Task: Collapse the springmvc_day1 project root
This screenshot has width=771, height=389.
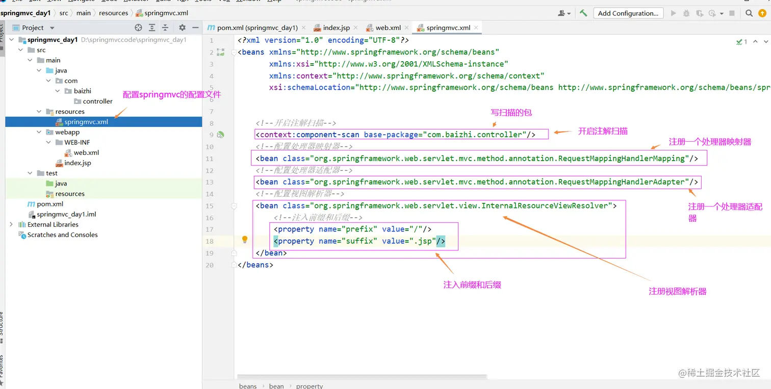Action: [x=12, y=40]
